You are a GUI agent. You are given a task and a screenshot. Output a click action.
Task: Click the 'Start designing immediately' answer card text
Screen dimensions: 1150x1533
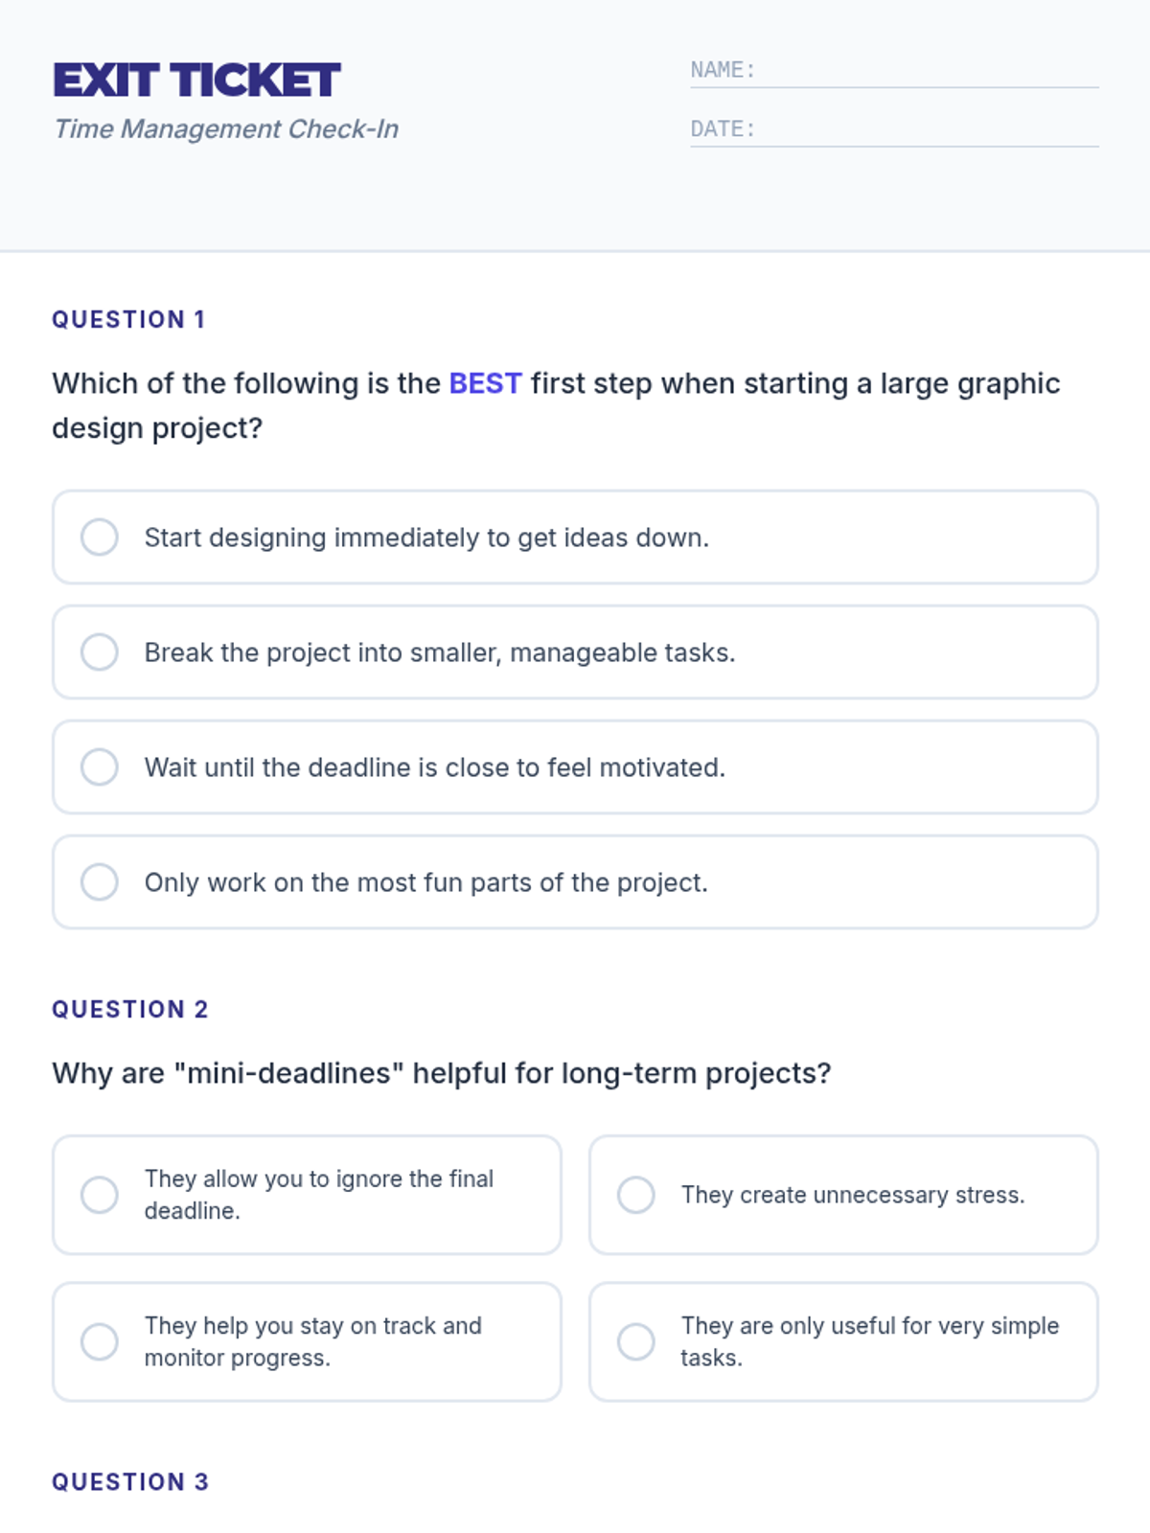(x=426, y=538)
